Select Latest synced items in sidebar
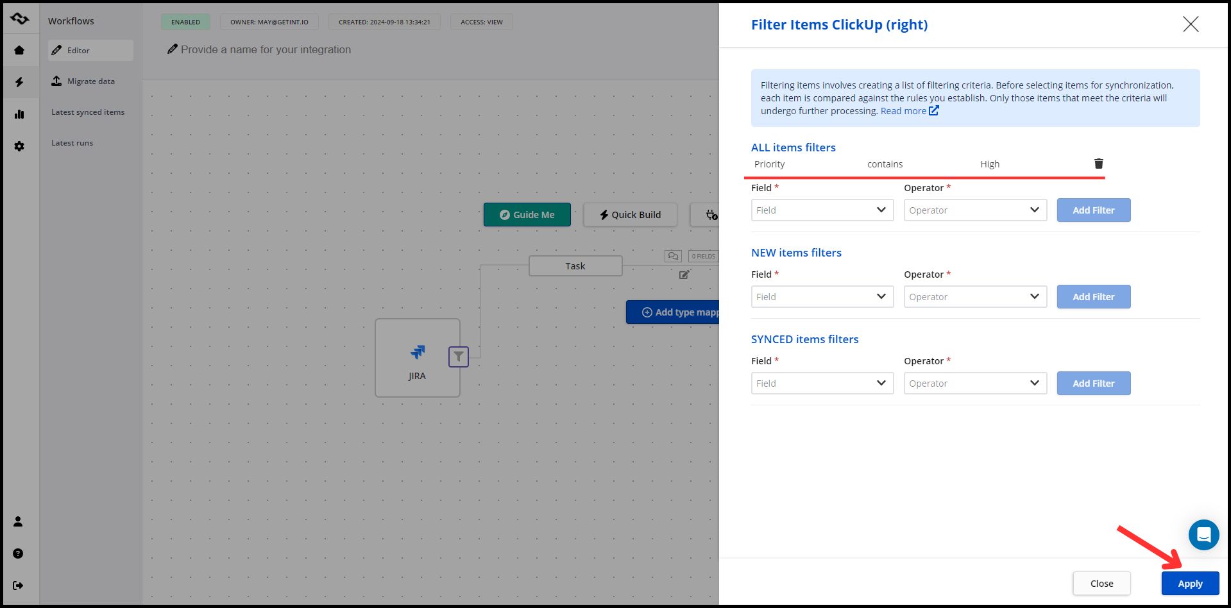 pos(88,112)
